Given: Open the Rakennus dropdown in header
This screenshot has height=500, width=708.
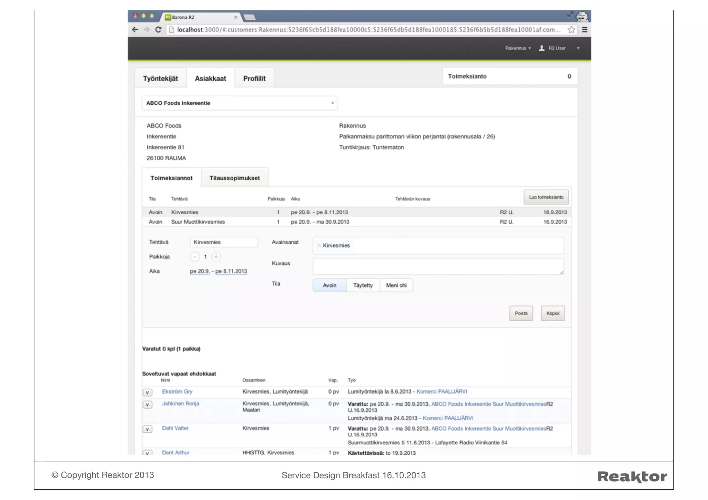Looking at the screenshot, I should [518, 48].
